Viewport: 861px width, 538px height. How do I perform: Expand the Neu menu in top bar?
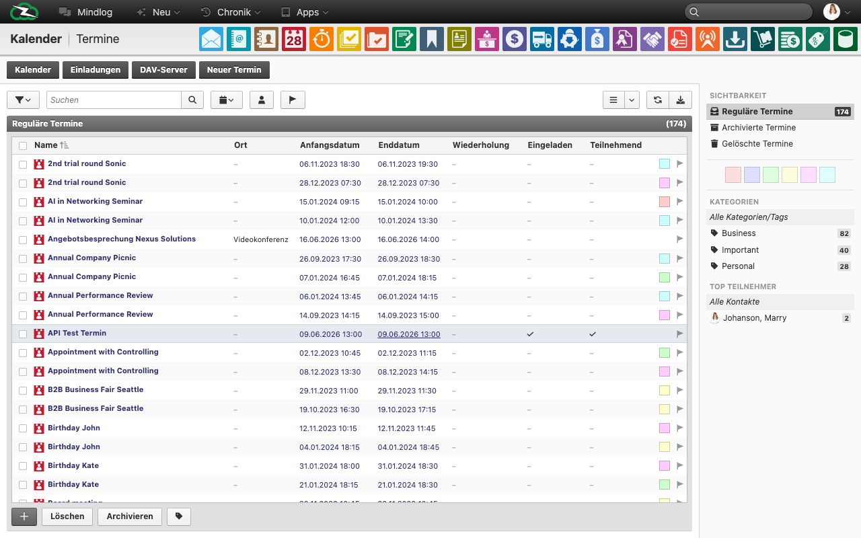coord(158,12)
